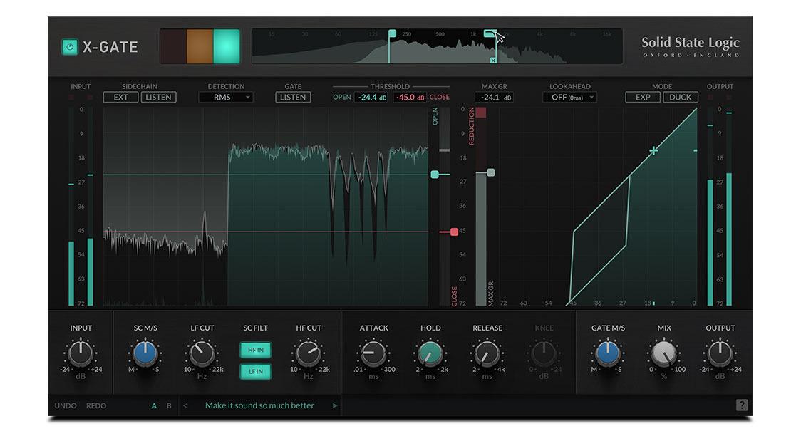
Task: Click the LF CUT knob
Action: pos(202,353)
